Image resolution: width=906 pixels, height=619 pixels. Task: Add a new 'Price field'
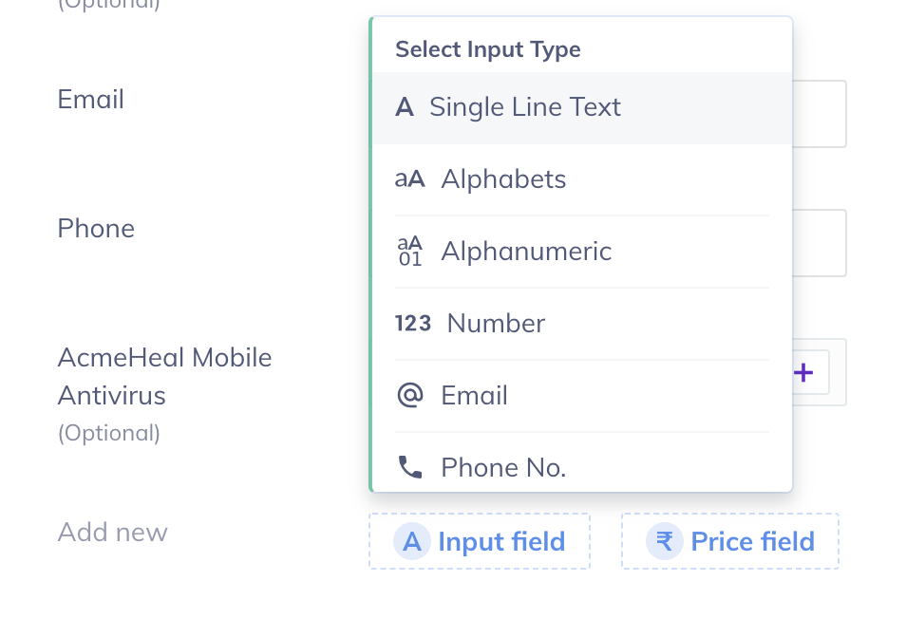(752, 541)
